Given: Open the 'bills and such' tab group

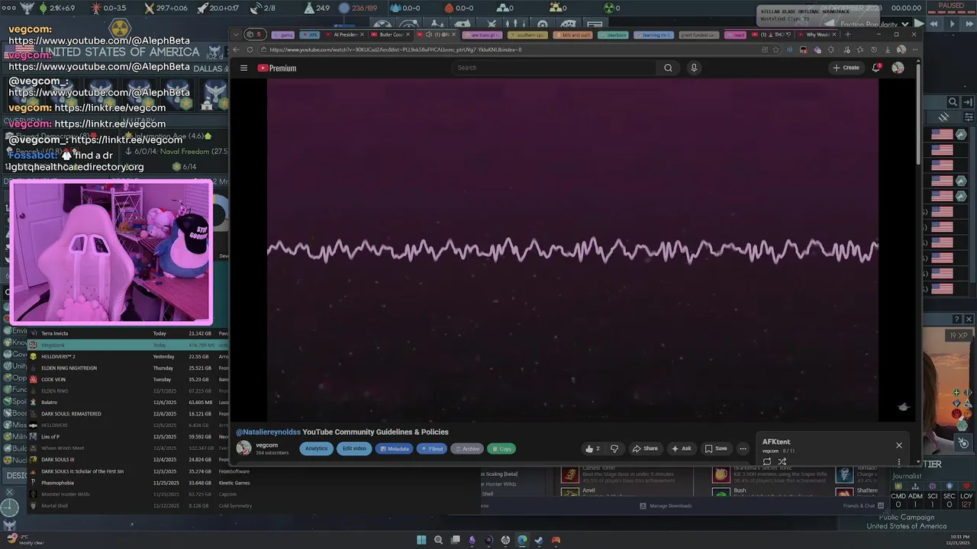Looking at the screenshot, I should (x=573, y=34).
